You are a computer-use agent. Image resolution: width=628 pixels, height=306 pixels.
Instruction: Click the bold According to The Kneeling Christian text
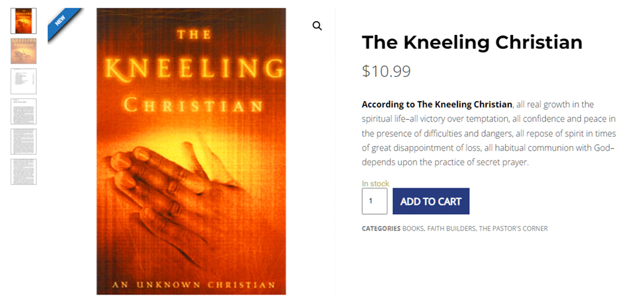tap(437, 104)
